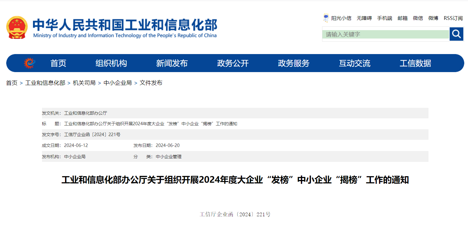Click the national emblem logo
This screenshot has width=468, height=229.
pyautogui.click(x=17, y=27)
